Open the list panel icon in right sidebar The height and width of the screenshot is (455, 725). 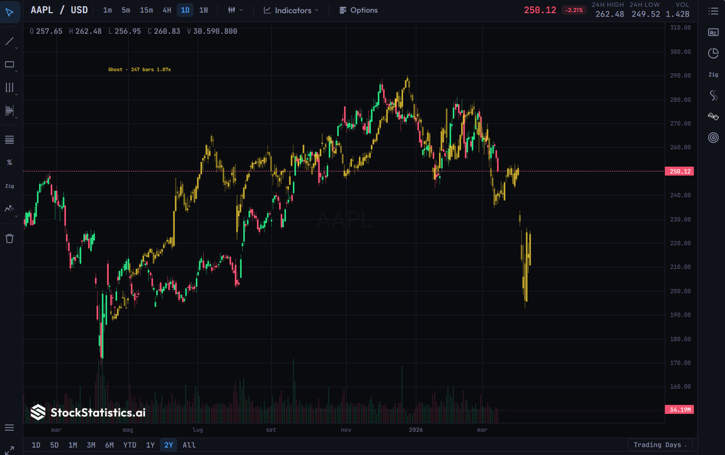pyautogui.click(x=713, y=11)
